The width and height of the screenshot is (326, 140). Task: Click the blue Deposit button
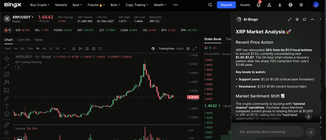point(226,5)
